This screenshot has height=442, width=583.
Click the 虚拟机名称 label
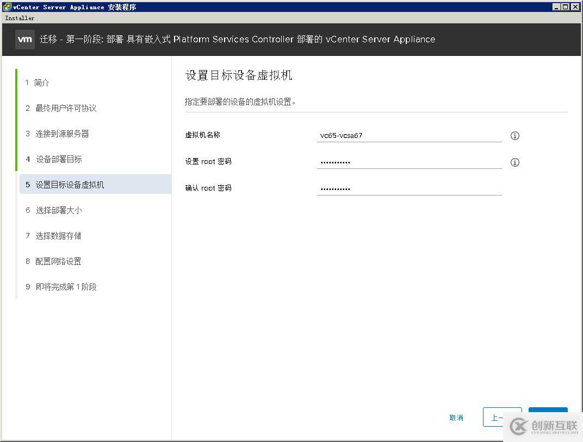(203, 135)
